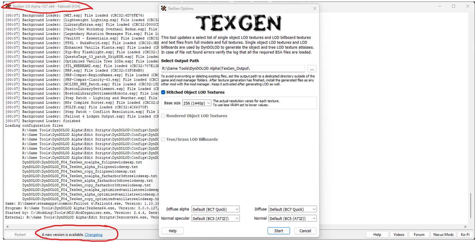Click the Select Output Path text field
Screen dimensions: 475x242
coord(233,69)
